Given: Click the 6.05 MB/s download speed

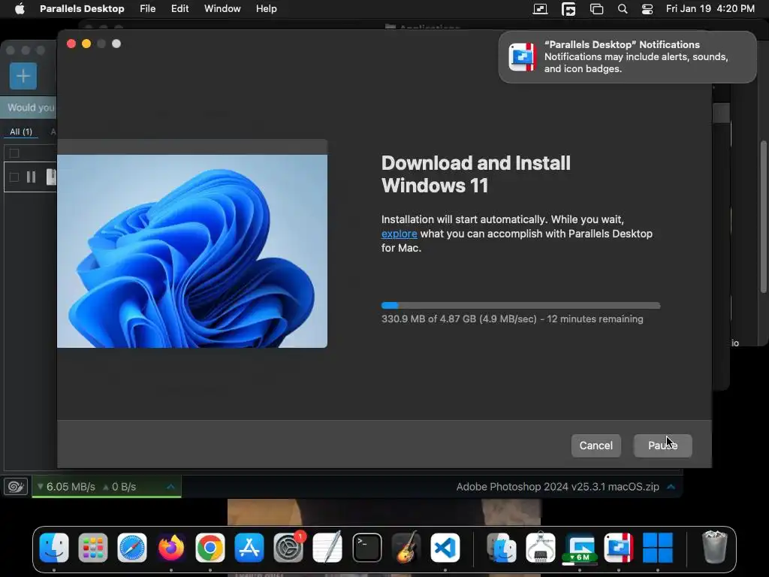Looking at the screenshot, I should coord(71,487).
